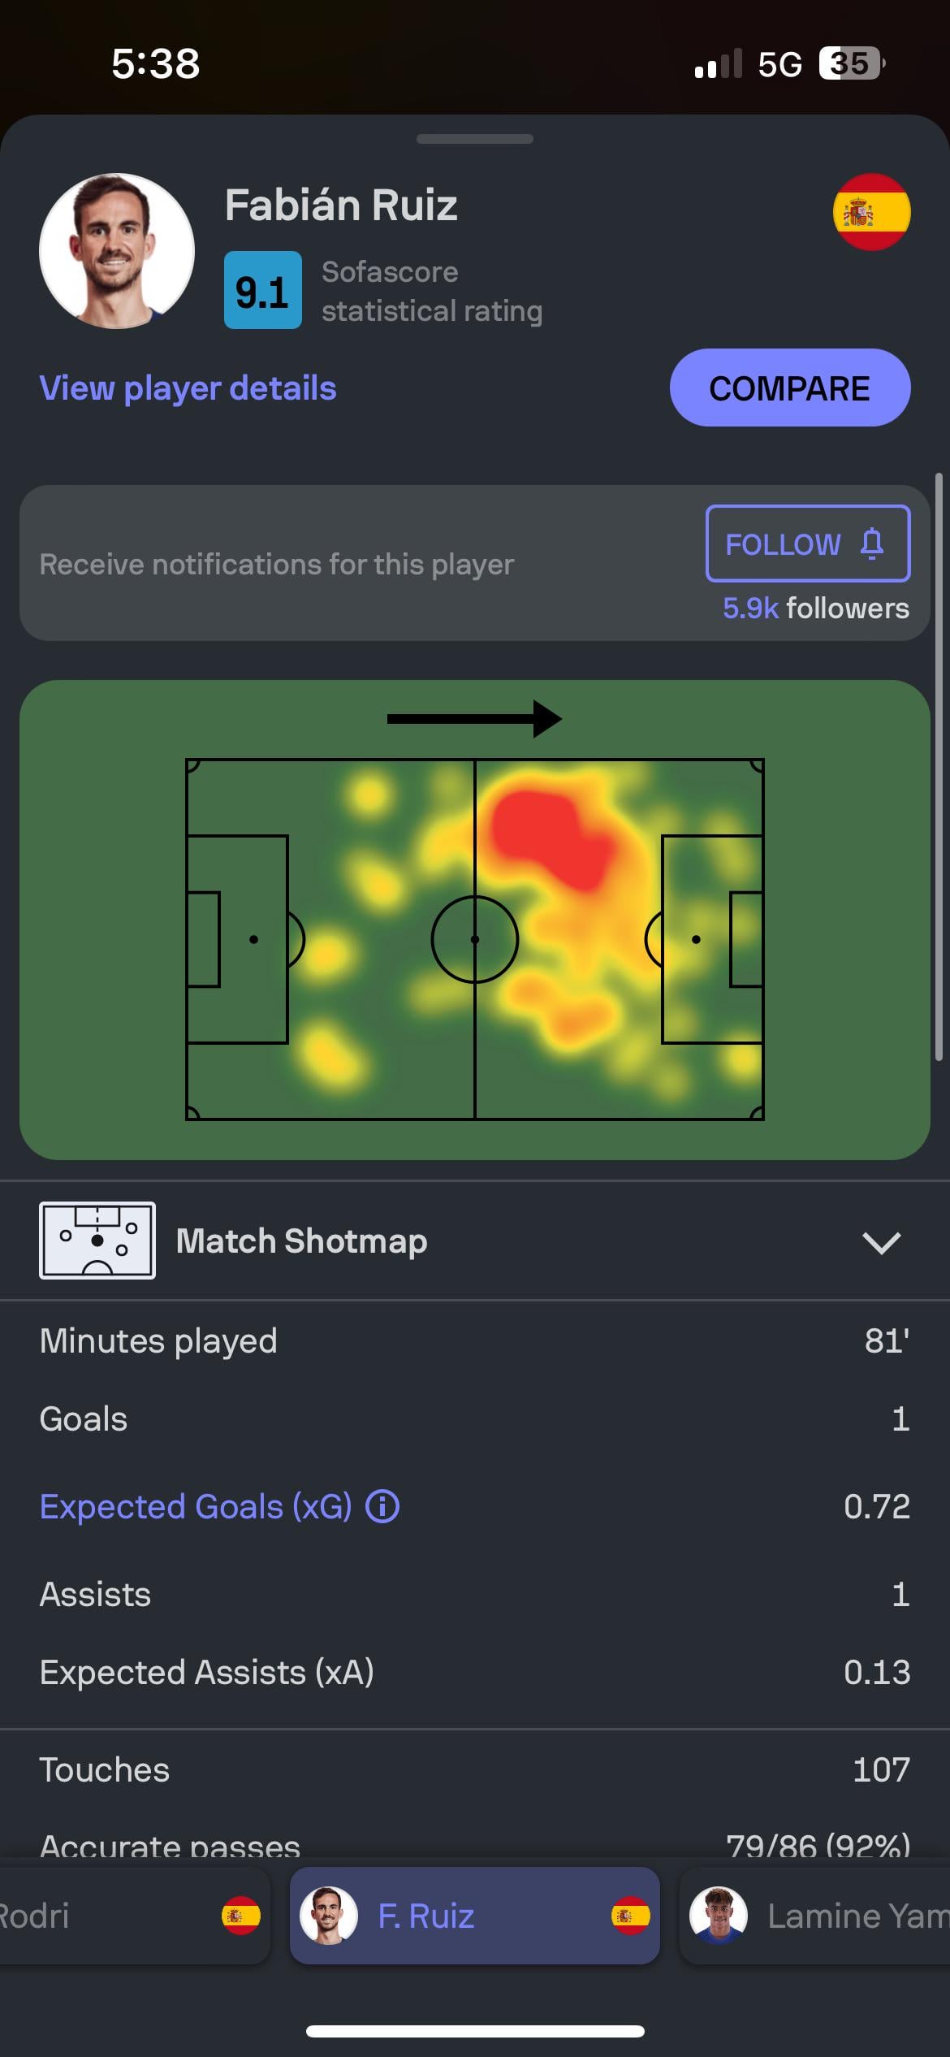The image size is (950, 2057).
Task: Tap the sheet drag handle at top
Action: pos(474,139)
